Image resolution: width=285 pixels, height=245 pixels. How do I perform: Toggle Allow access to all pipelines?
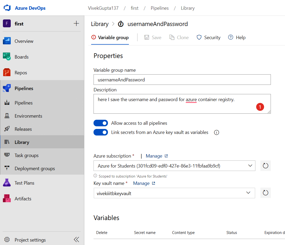(101, 123)
